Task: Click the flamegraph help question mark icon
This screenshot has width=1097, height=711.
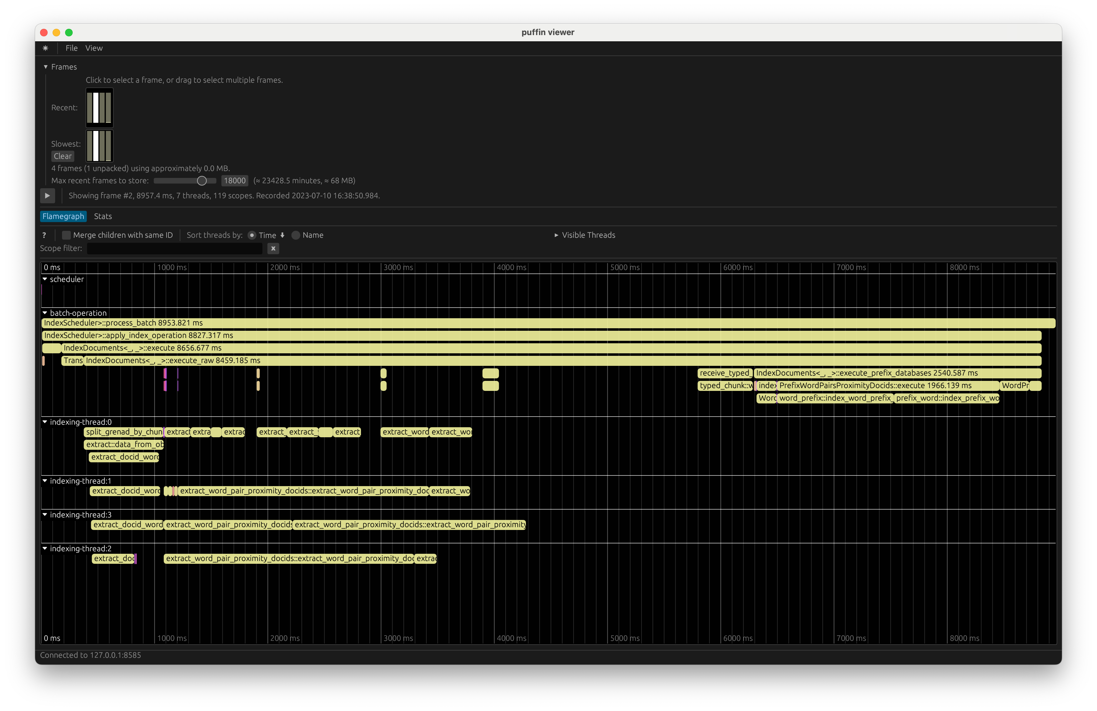Action: pyautogui.click(x=44, y=235)
